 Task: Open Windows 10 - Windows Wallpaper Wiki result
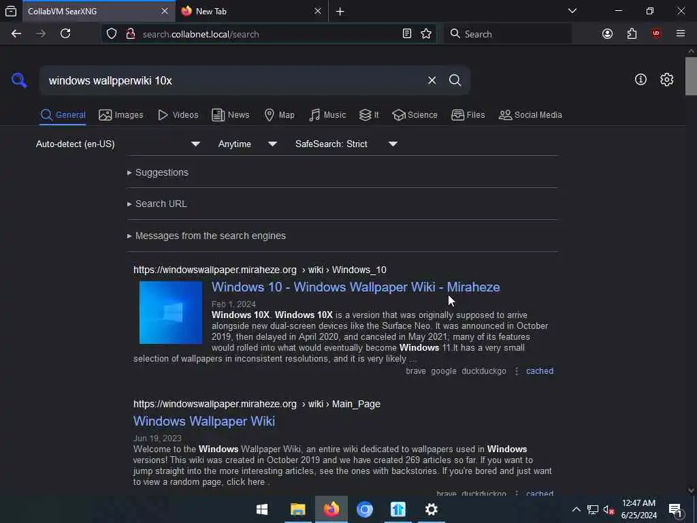355,287
